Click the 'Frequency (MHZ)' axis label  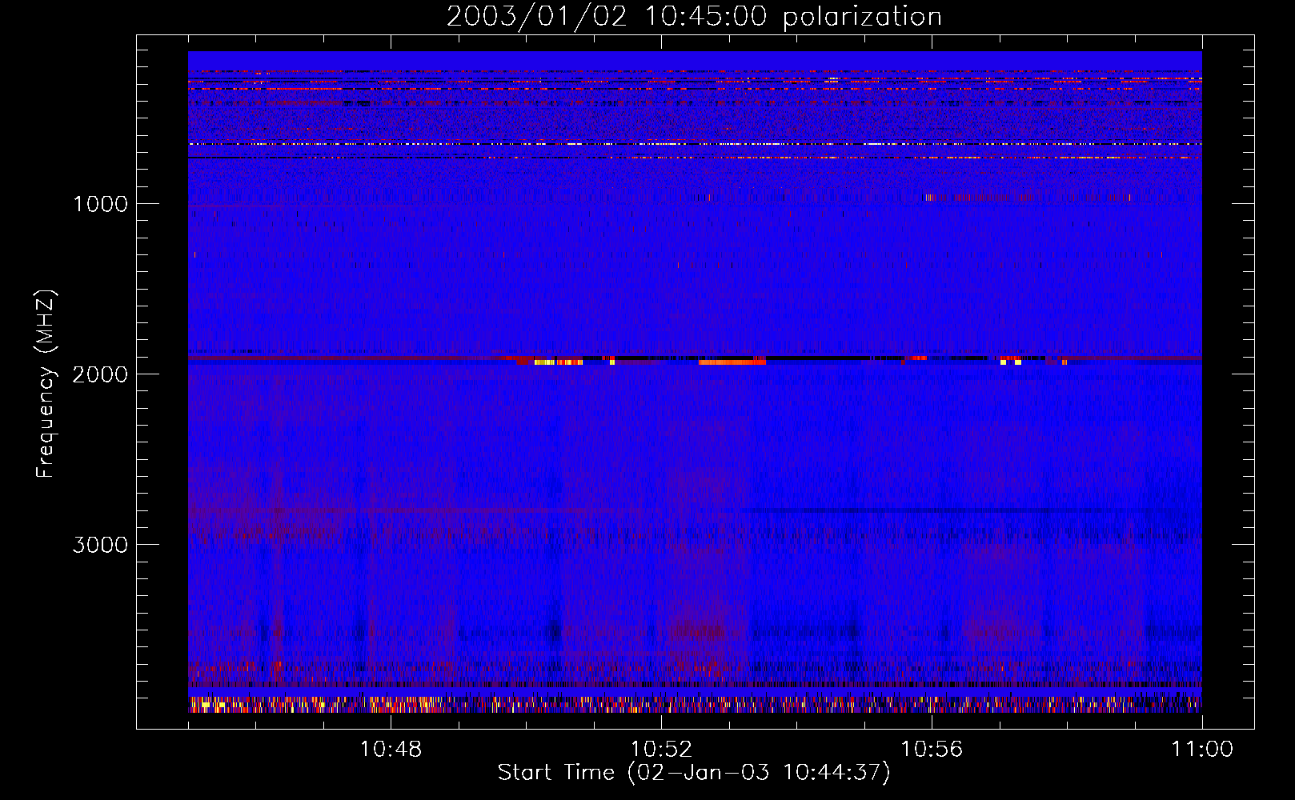click(x=46, y=384)
